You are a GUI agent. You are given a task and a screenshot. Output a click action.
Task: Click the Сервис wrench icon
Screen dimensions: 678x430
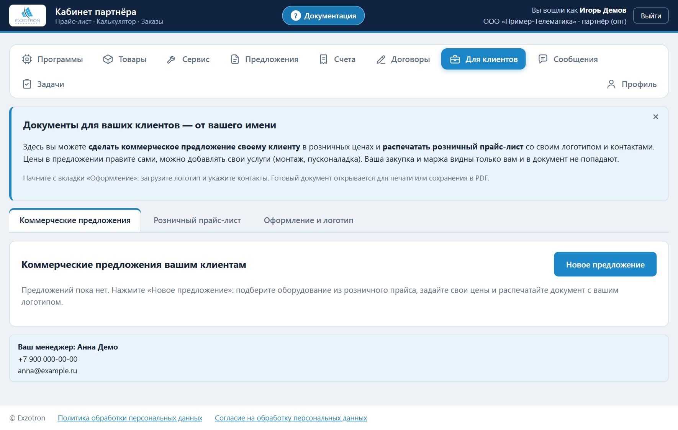click(171, 59)
